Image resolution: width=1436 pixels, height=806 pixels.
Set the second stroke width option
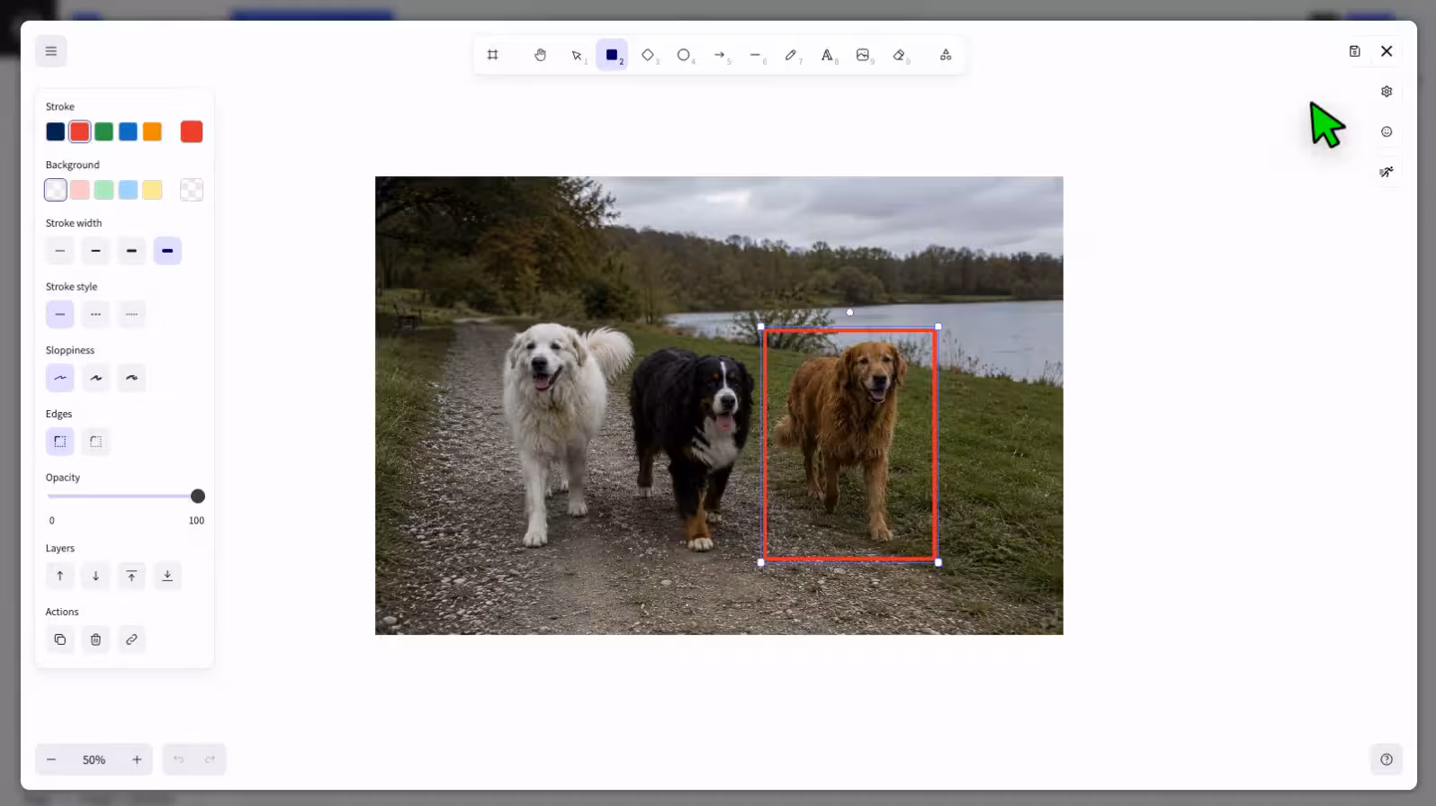[95, 251]
